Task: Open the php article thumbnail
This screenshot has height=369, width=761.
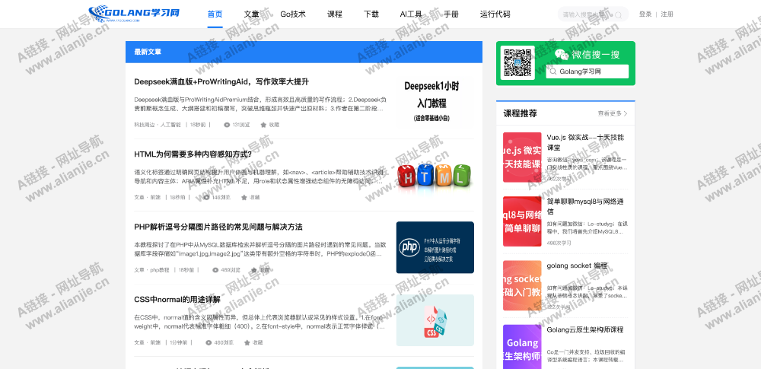Action: [435, 247]
